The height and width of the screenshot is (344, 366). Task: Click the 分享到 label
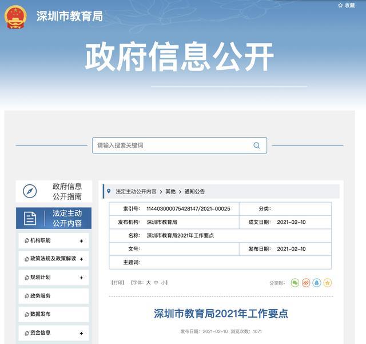pos(277,283)
